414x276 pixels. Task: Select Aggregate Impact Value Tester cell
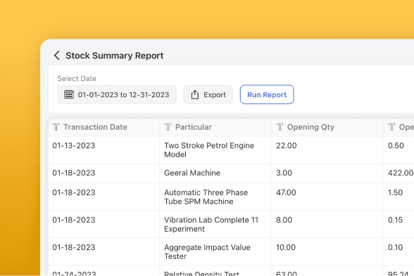[215, 252]
